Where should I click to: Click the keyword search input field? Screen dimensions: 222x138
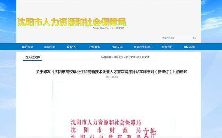[x=176, y=38]
